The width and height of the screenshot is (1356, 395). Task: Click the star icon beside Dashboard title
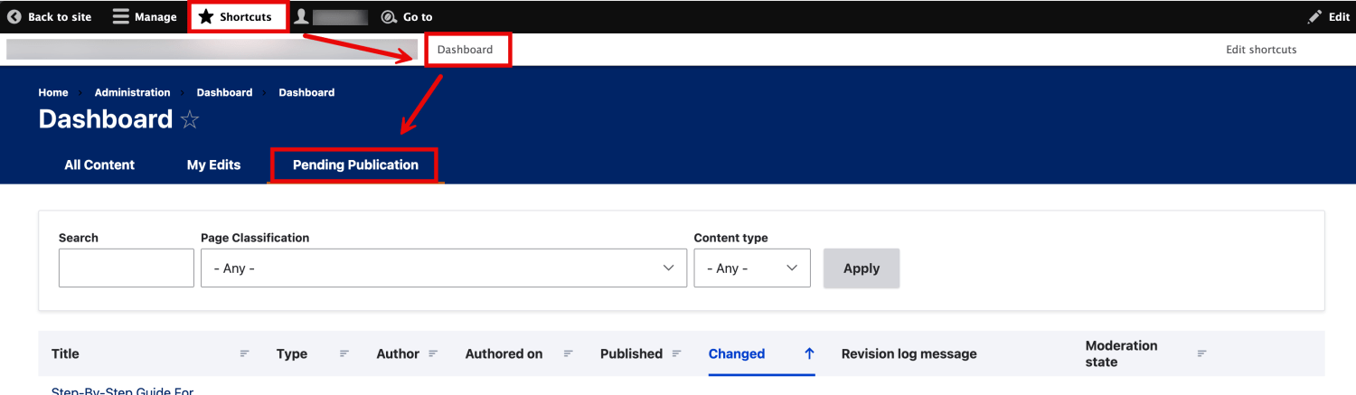tap(190, 120)
